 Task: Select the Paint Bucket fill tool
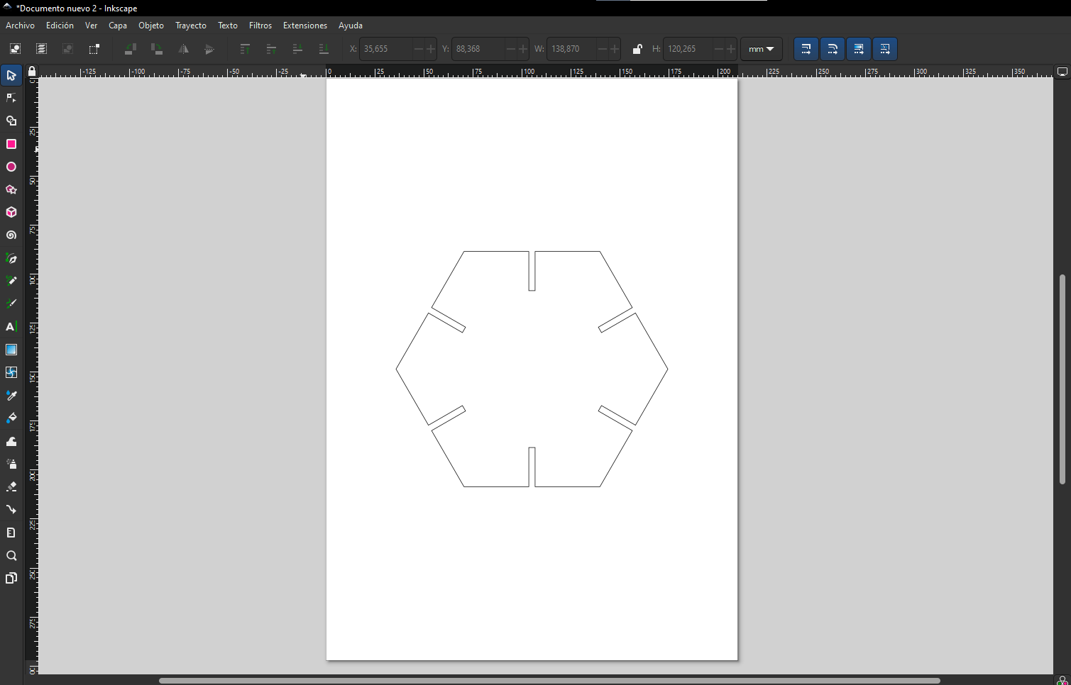click(x=11, y=418)
